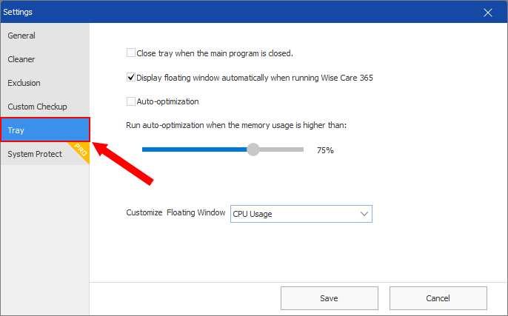Select the Tray settings tab
The width and height of the screenshot is (508, 316).
(x=45, y=130)
